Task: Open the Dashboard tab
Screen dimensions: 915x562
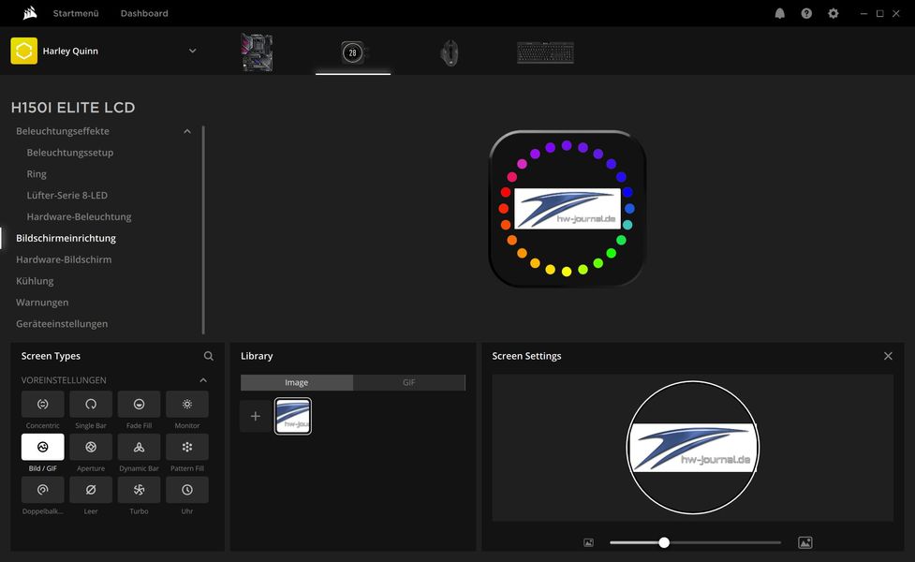Action: point(144,13)
